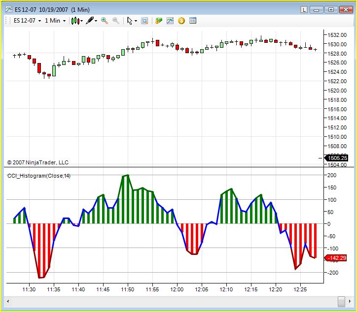The image size is (357, 312).
Task: Close the chart window
Action: click(x=346, y=10)
